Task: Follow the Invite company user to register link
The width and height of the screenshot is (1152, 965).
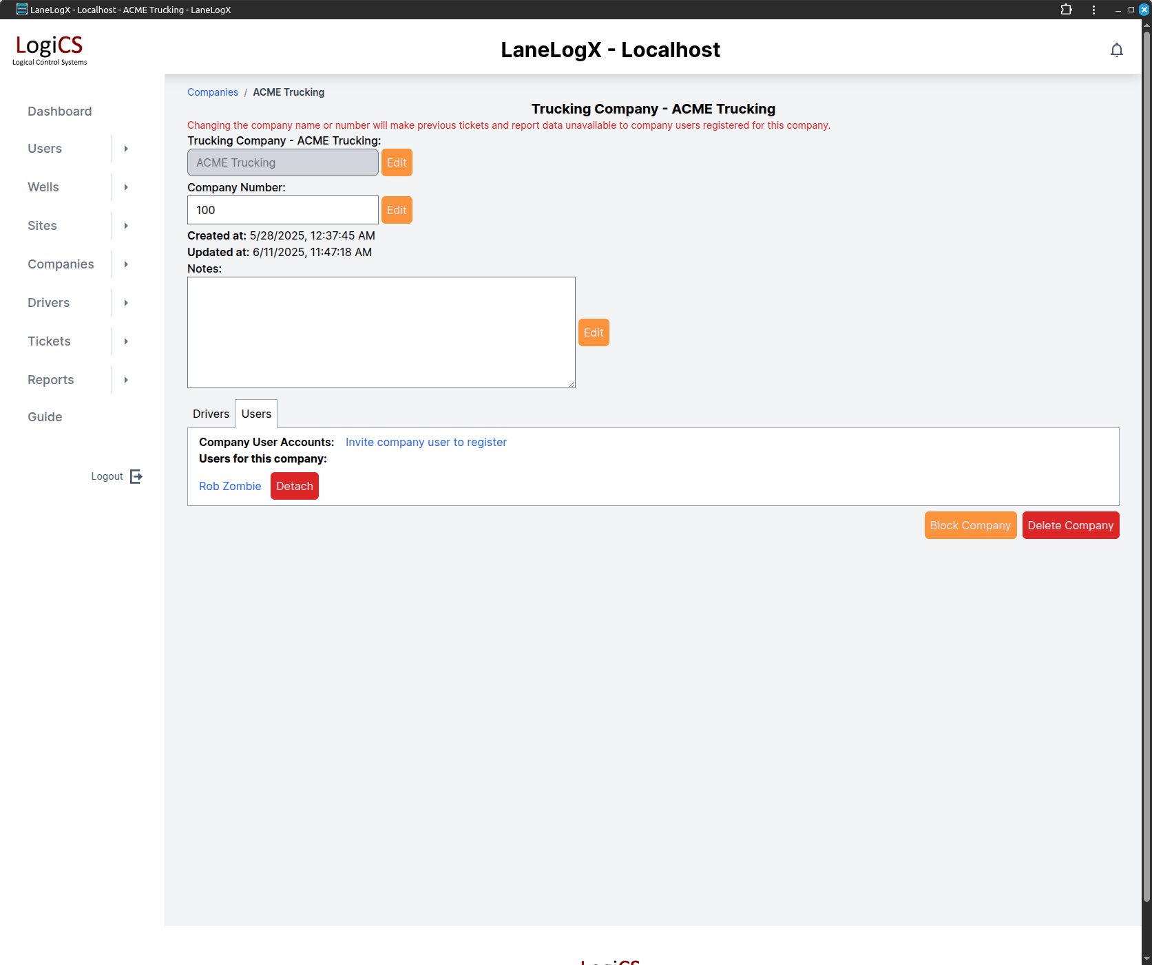Action: (426, 442)
